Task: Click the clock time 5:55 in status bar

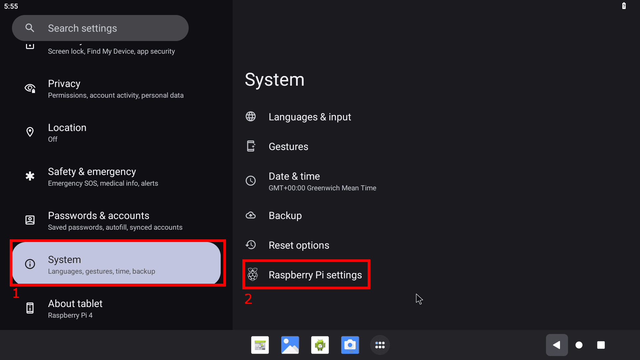Action: pyautogui.click(x=11, y=6)
